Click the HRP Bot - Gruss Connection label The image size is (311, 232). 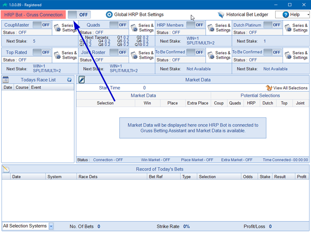33,15
